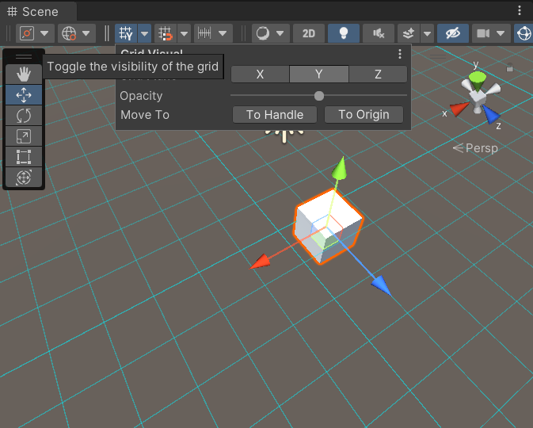Click the snap increment ruler icon
The width and height of the screenshot is (533, 428).
204,33
